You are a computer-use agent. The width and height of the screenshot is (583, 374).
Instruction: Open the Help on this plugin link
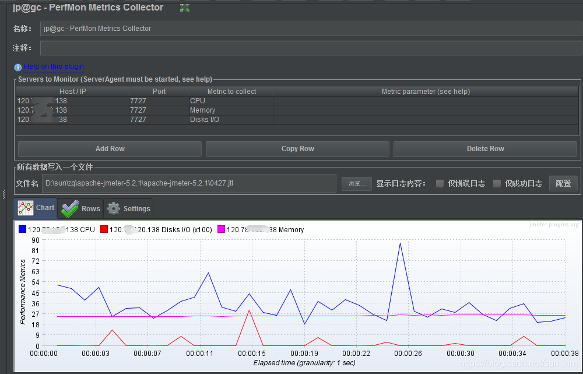(54, 67)
